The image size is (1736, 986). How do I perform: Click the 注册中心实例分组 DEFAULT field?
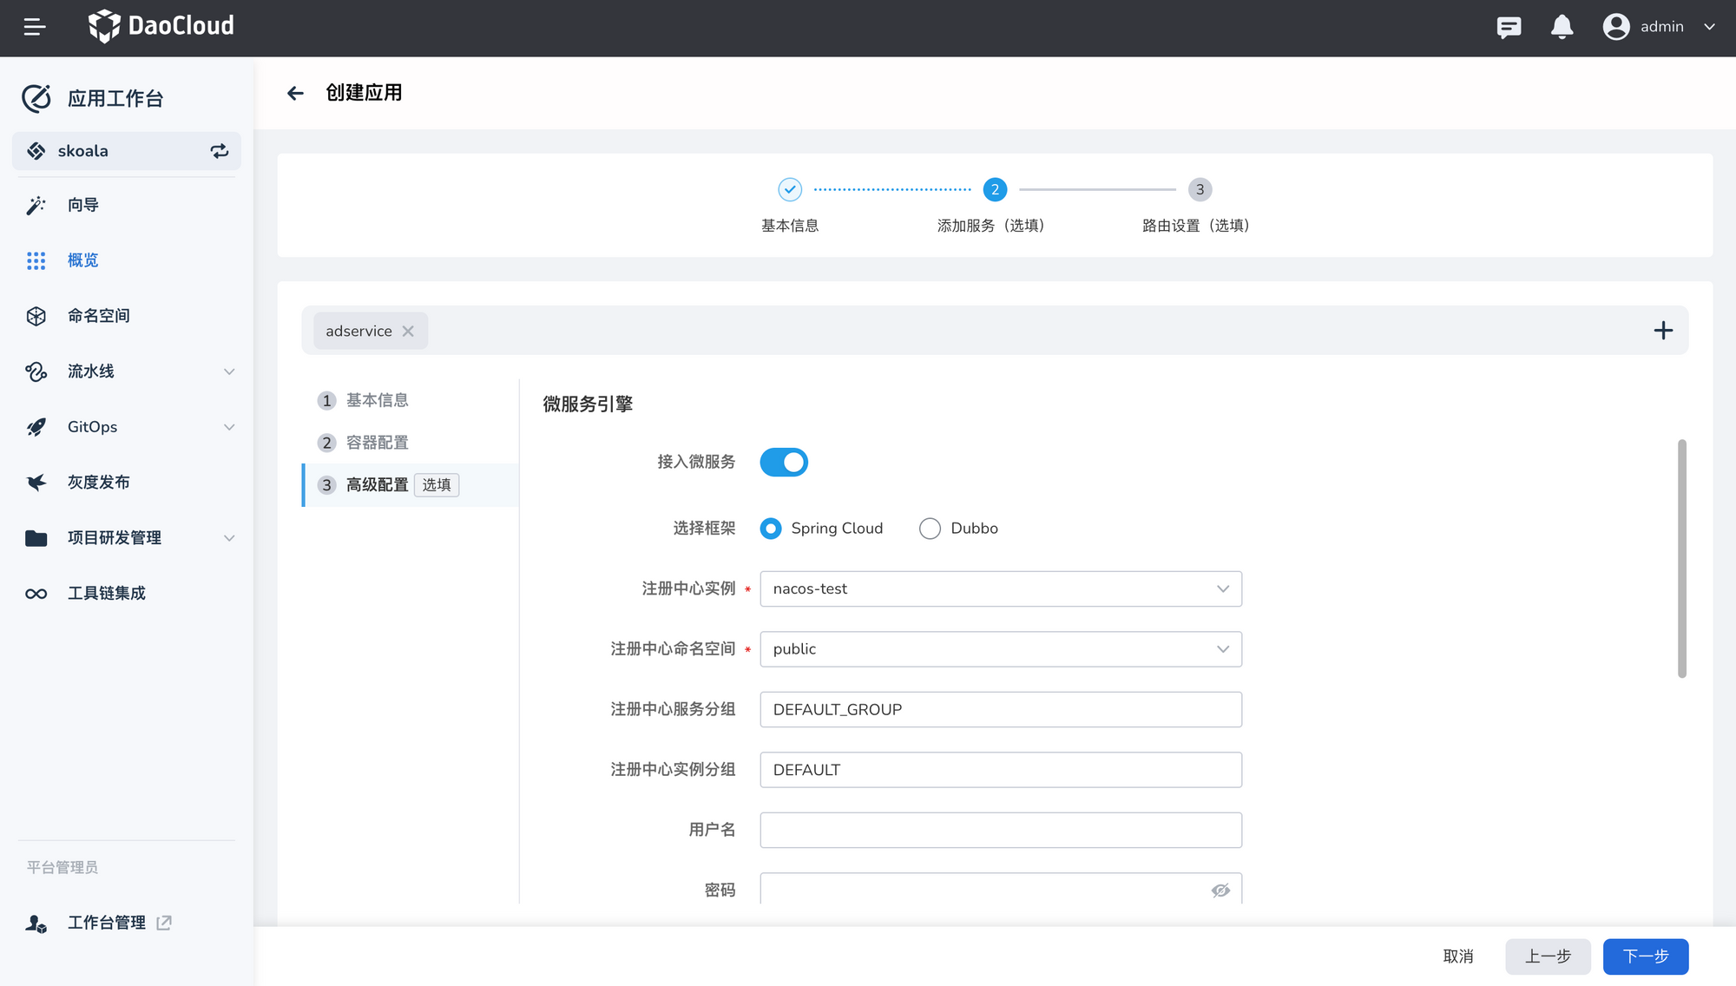point(1001,770)
